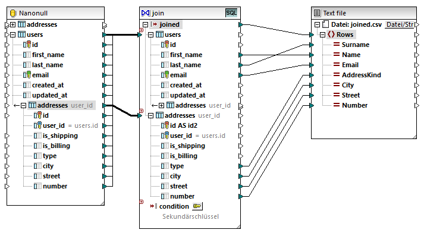The width and height of the screenshot is (424, 236).
Task: Click first_name output connector in join
Action: pos(241,55)
